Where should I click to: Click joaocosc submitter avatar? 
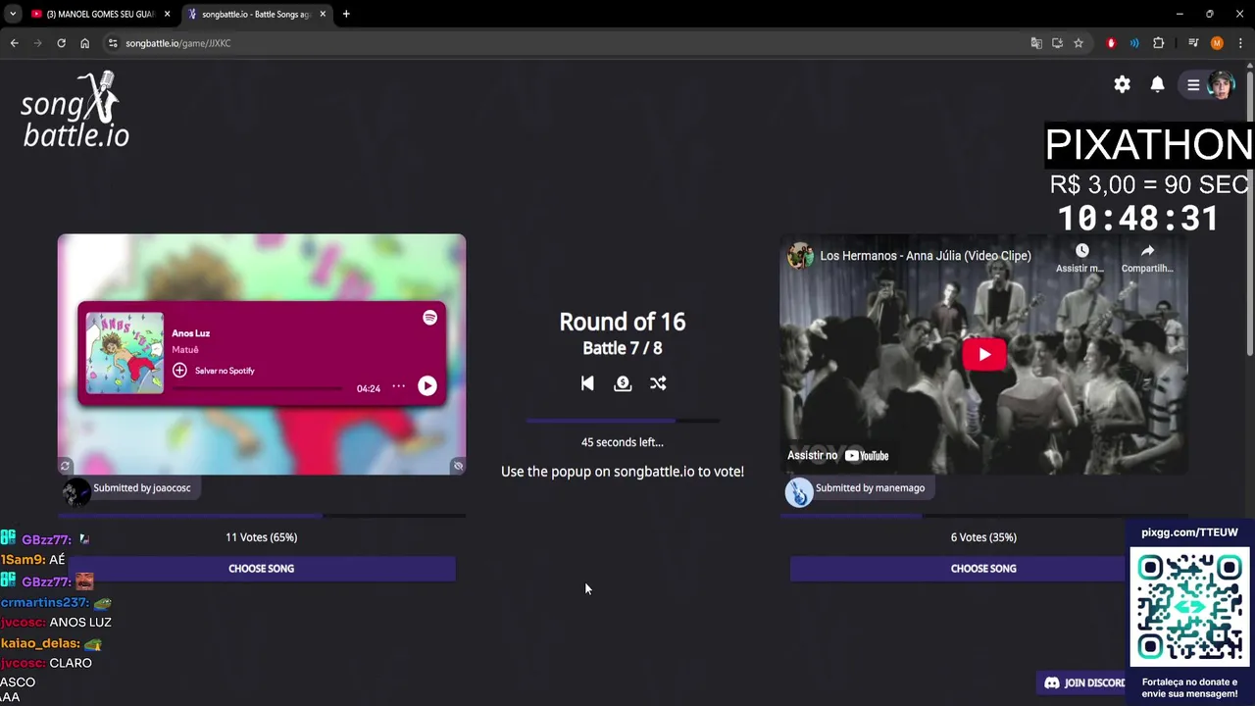pos(76,491)
